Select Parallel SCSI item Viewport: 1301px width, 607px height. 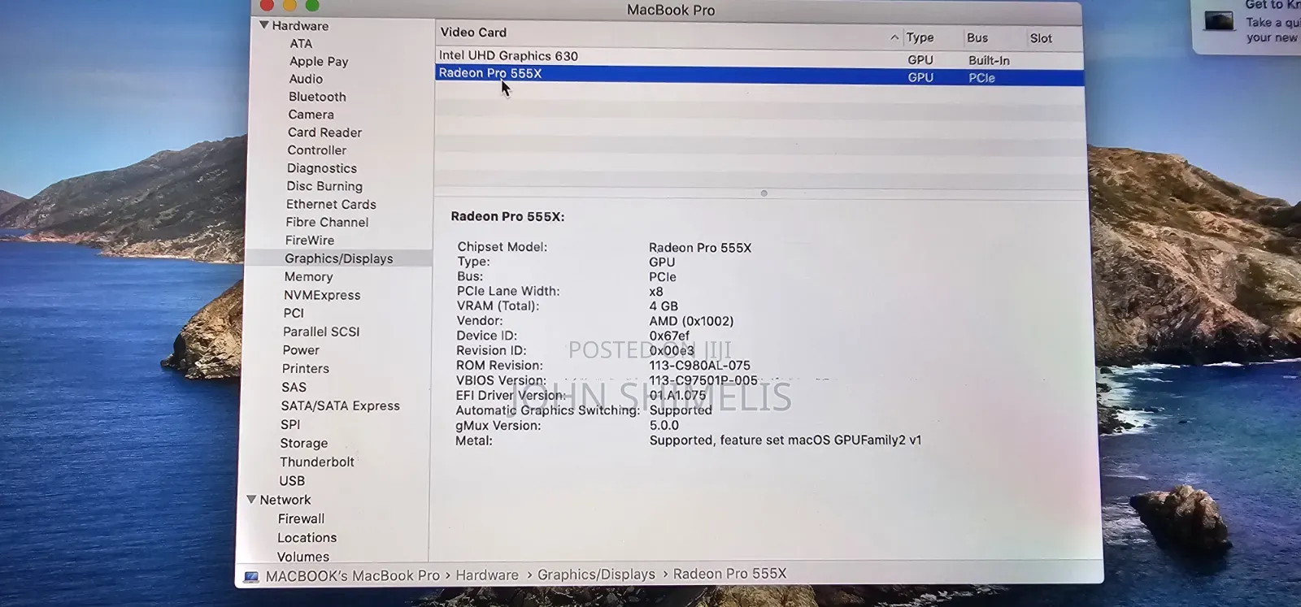click(321, 332)
